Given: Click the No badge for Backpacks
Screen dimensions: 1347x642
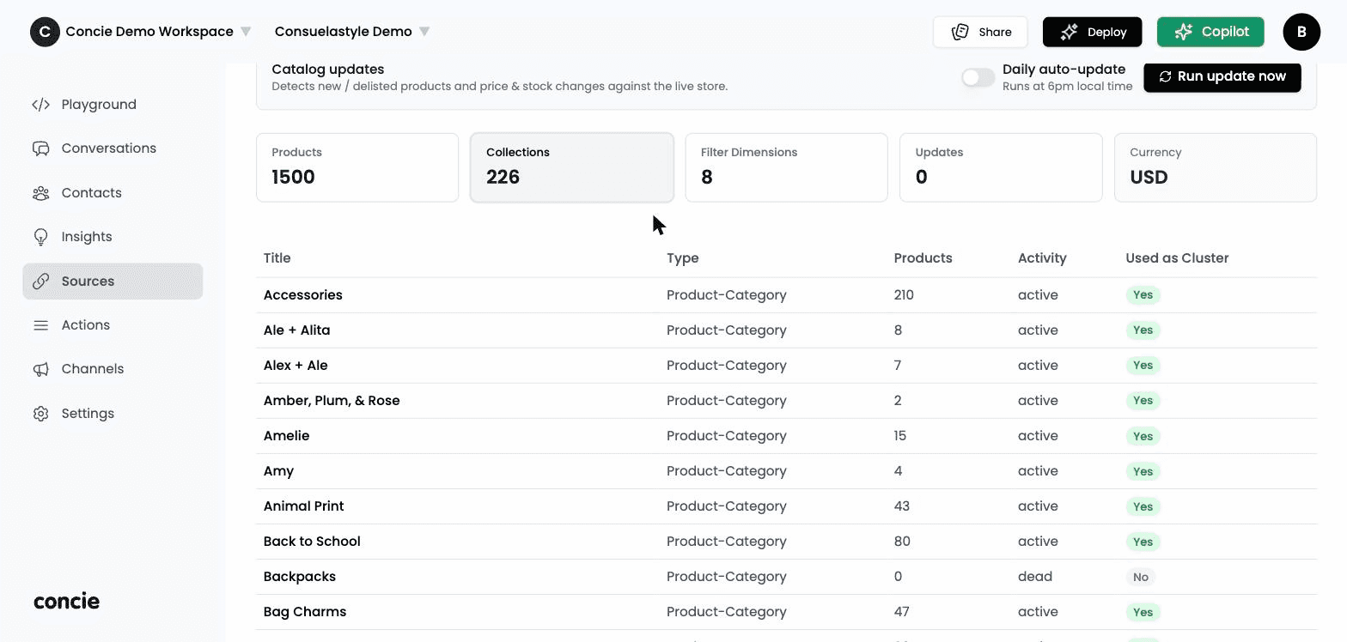Looking at the screenshot, I should click(1141, 577).
